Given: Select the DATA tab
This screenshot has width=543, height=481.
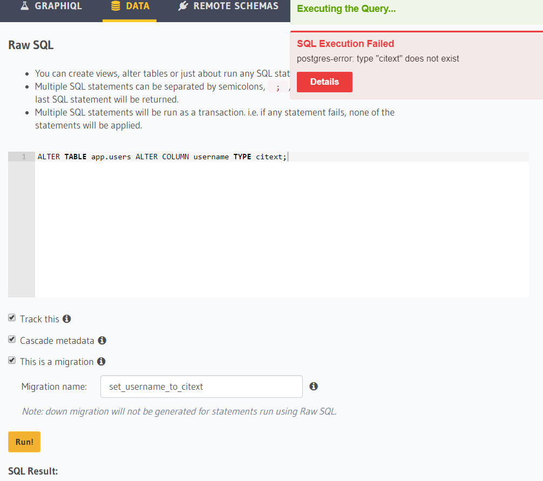Looking at the screenshot, I should point(130,6).
